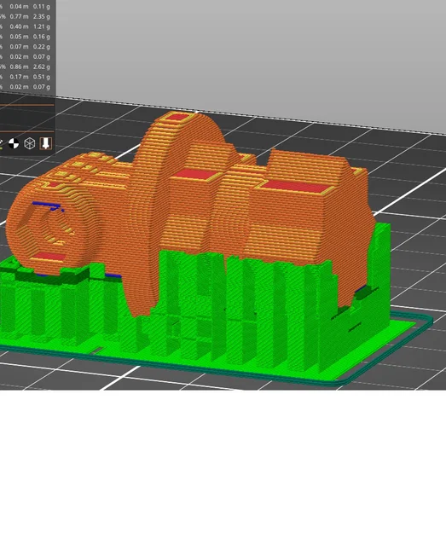Toggle the center of gravity display icon
446x533 pixels.
click(14, 143)
